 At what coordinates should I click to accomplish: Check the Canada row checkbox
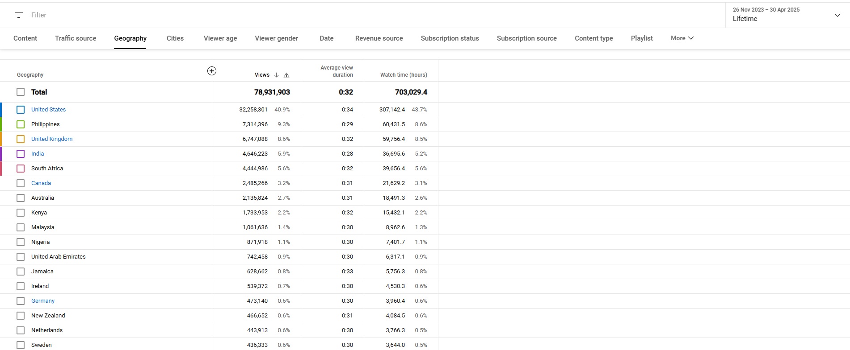[21, 183]
